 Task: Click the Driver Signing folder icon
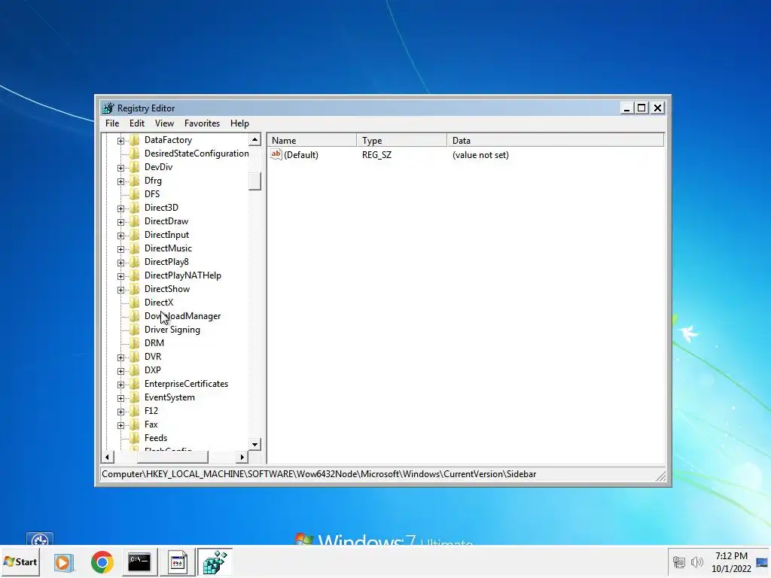point(134,330)
